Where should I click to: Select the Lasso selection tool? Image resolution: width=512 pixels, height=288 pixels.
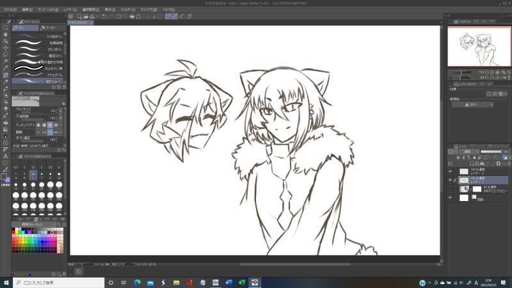5,54
